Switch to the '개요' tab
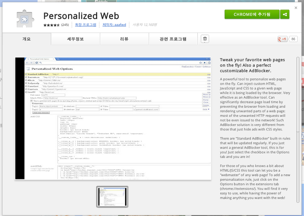This screenshot has width=304, height=216. [x=27, y=39]
